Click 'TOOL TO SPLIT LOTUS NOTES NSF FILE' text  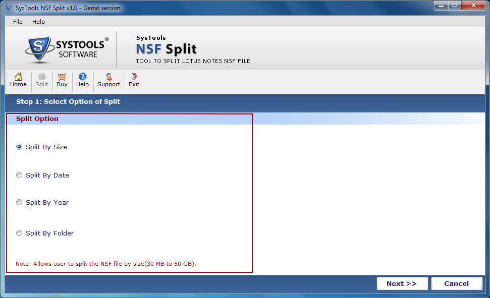click(193, 61)
